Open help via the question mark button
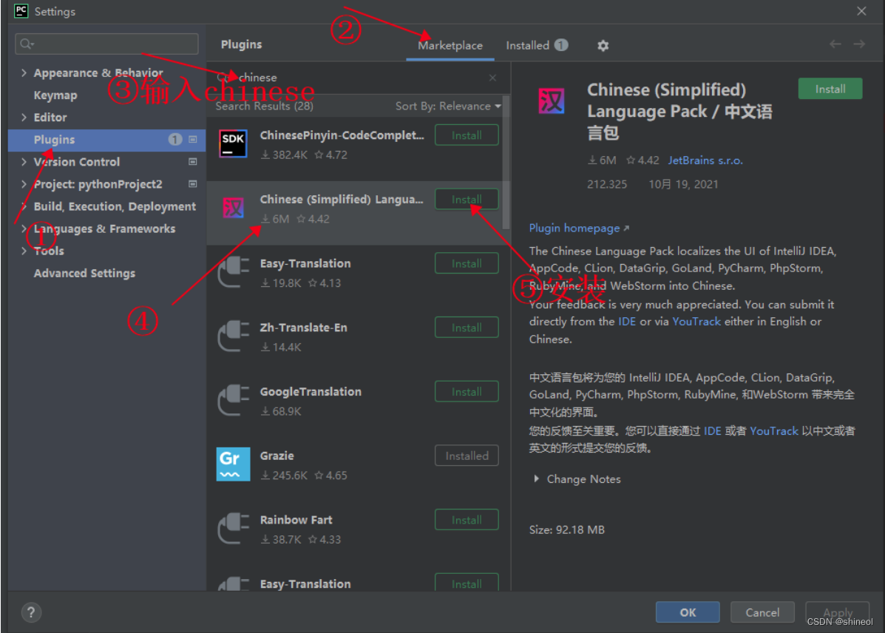The width and height of the screenshot is (885, 633). click(x=31, y=612)
